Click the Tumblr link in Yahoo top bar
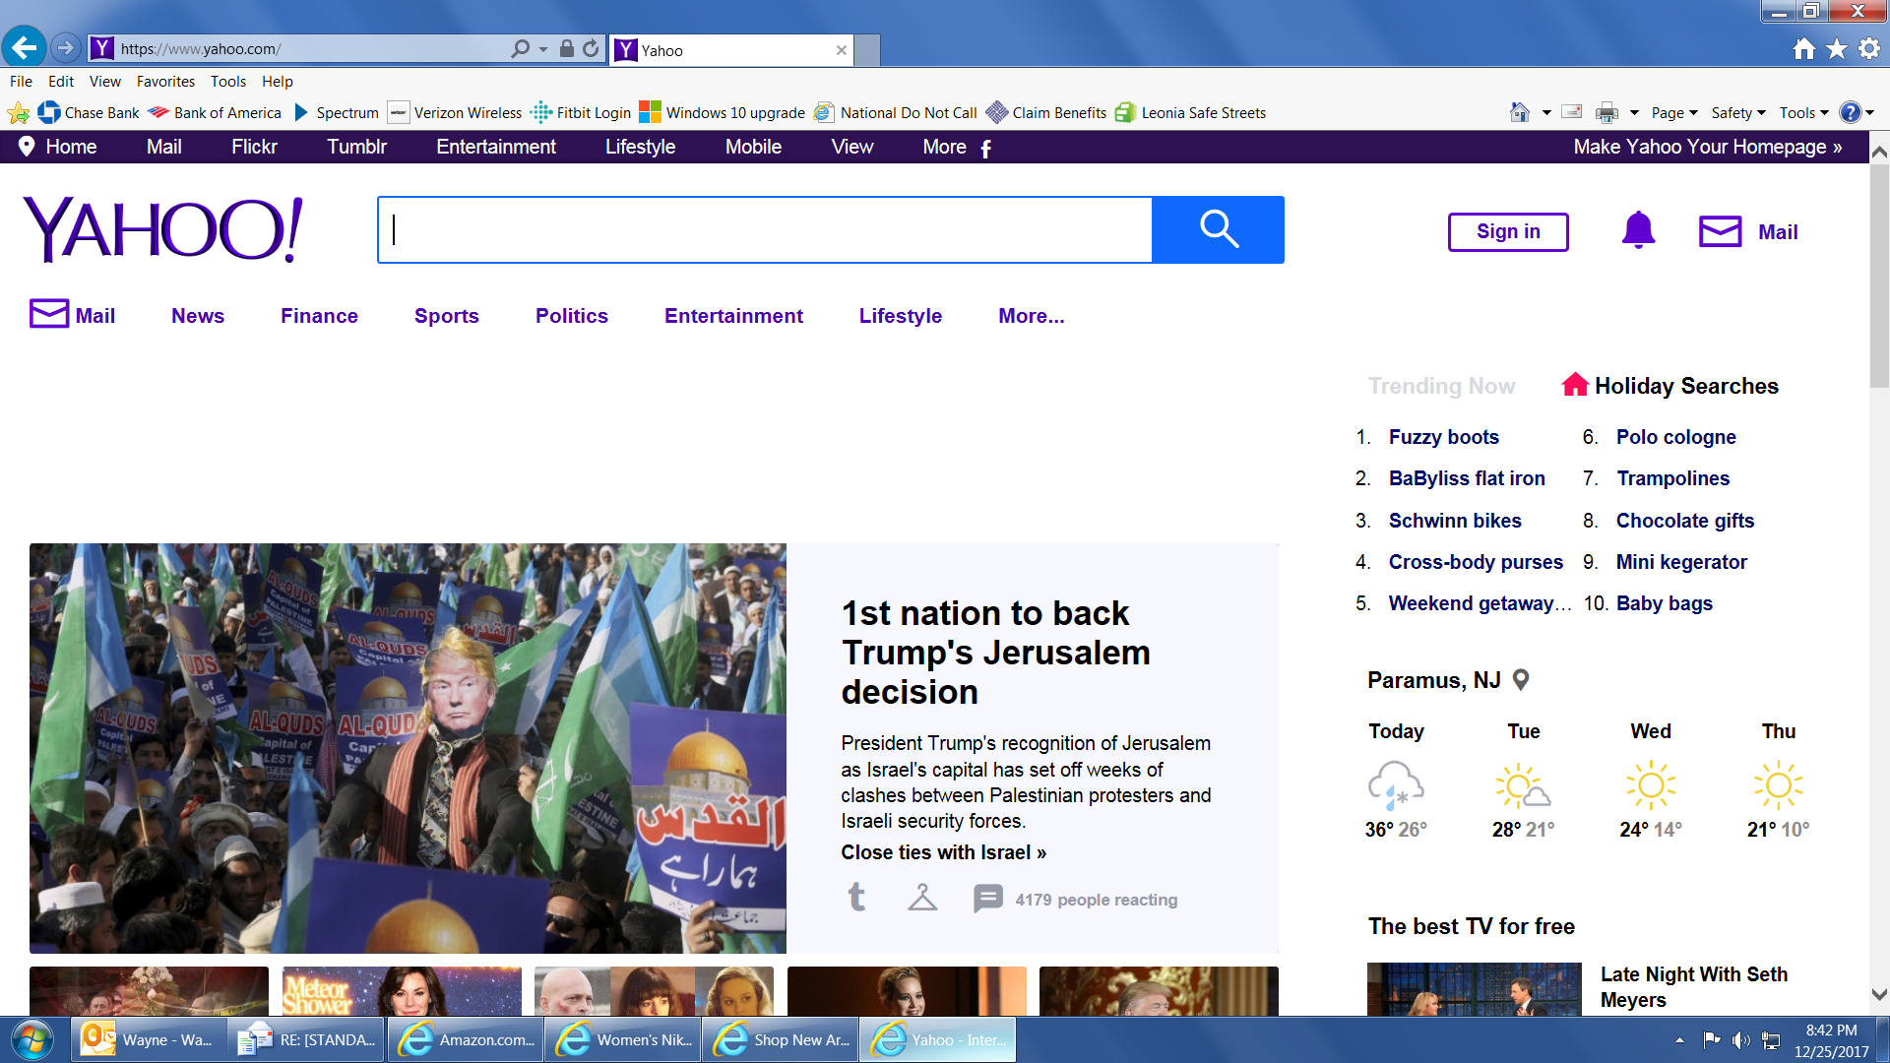This screenshot has width=1890, height=1063. (x=356, y=147)
